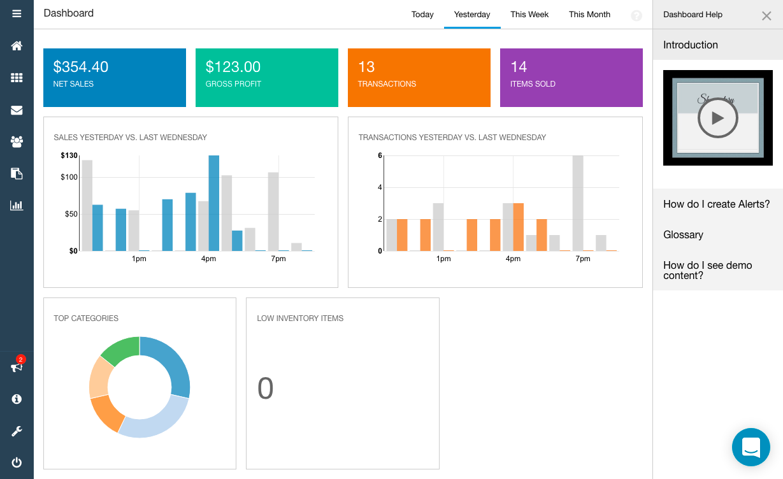This screenshot has height=479, width=783.
Task: Toggle the sidebar hamburger menu
Action: [x=17, y=13]
